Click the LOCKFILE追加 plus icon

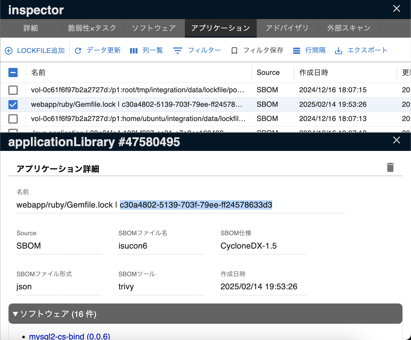[x=9, y=51]
